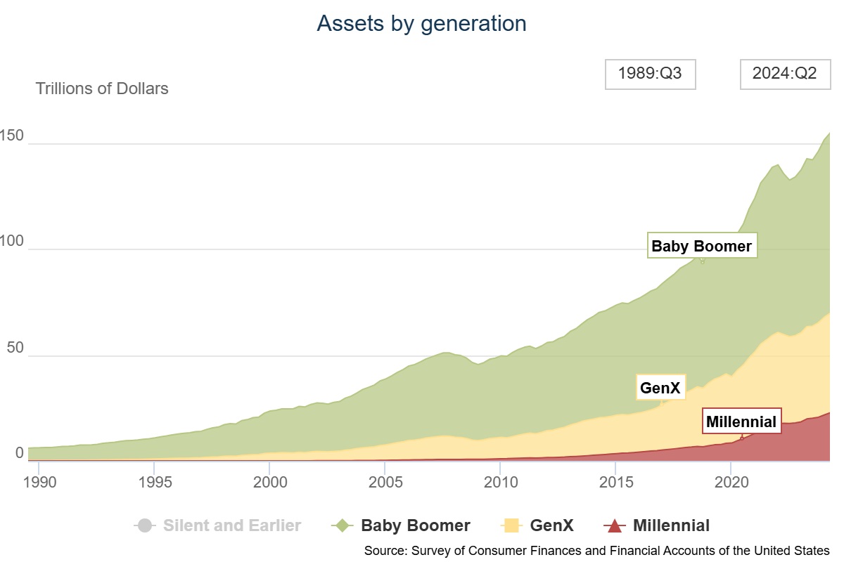Viewport: 844px width, 562px height.
Task: Open the 2024:Q2 end date selector
Action: tap(784, 74)
